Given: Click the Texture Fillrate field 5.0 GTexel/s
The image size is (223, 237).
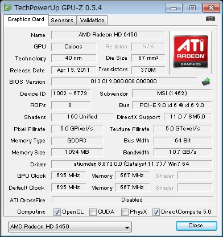Looking at the screenshot, I should coord(183,129).
